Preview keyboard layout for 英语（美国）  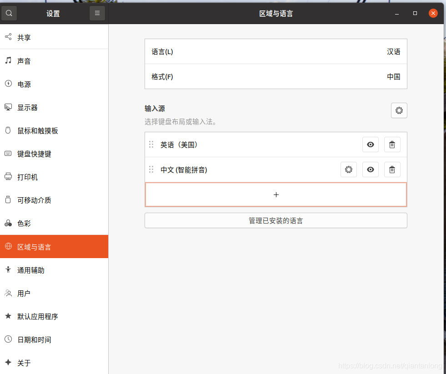pyautogui.click(x=370, y=145)
